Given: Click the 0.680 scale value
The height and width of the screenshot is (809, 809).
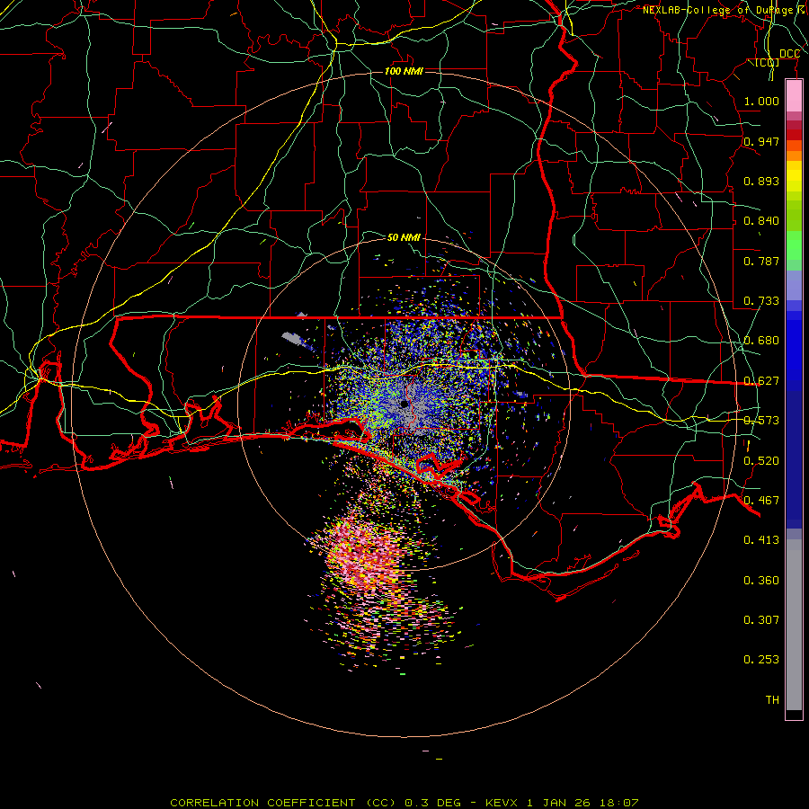Looking at the screenshot, I should coord(761,340).
